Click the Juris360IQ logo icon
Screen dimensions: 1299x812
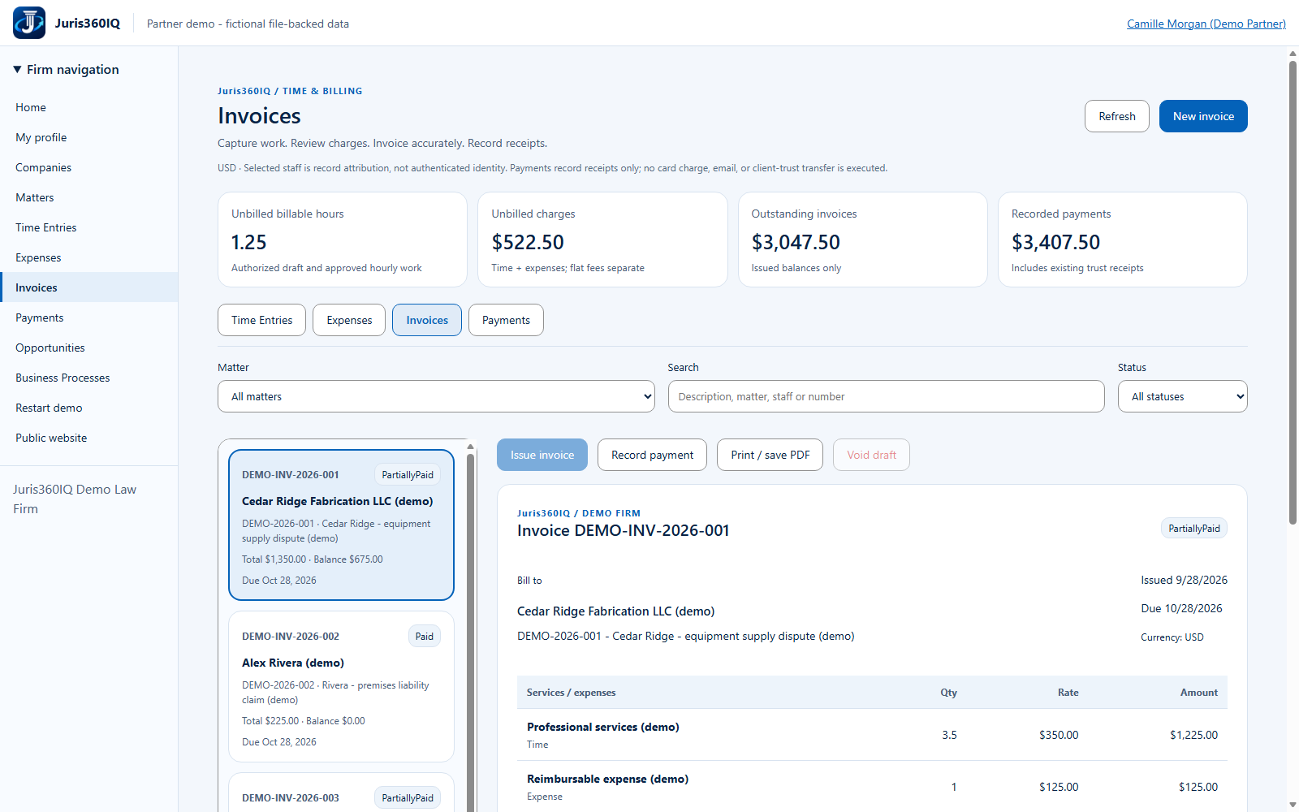[x=29, y=23]
